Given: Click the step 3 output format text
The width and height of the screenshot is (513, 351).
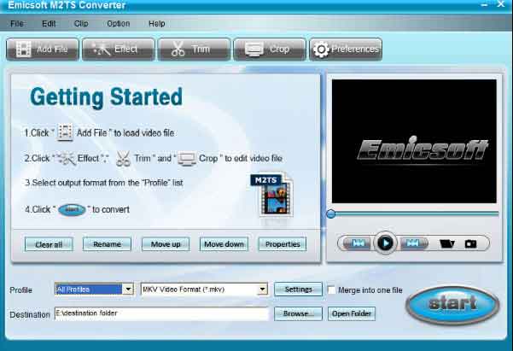Looking at the screenshot, I should click(104, 183).
